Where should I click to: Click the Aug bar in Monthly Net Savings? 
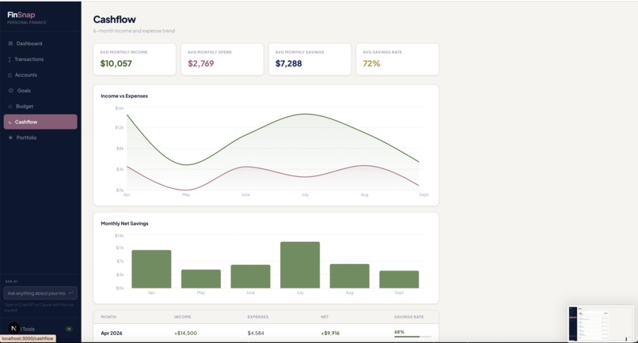click(x=350, y=276)
